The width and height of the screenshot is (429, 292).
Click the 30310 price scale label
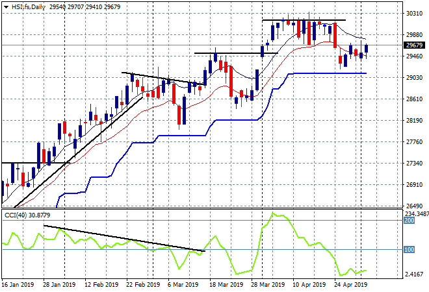[x=414, y=13]
